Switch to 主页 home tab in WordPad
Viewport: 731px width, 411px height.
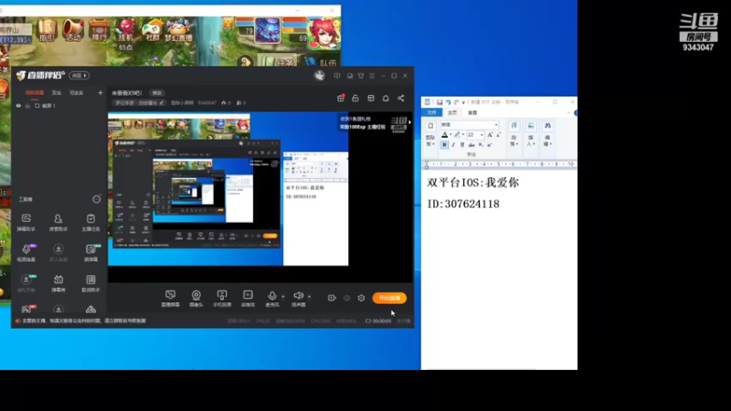click(452, 112)
